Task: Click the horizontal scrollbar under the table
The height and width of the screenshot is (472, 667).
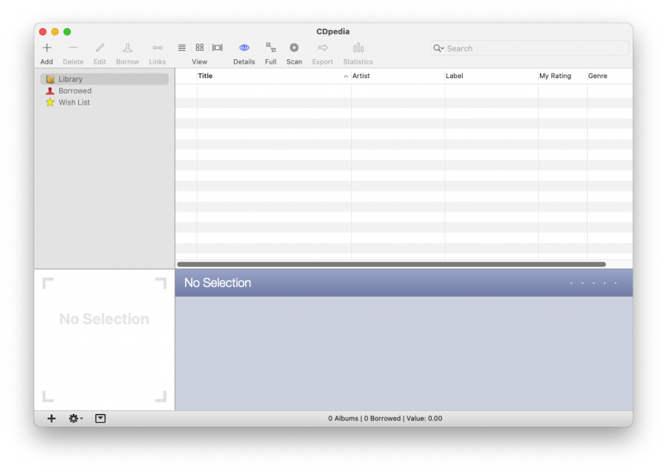Action: pyautogui.click(x=391, y=264)
